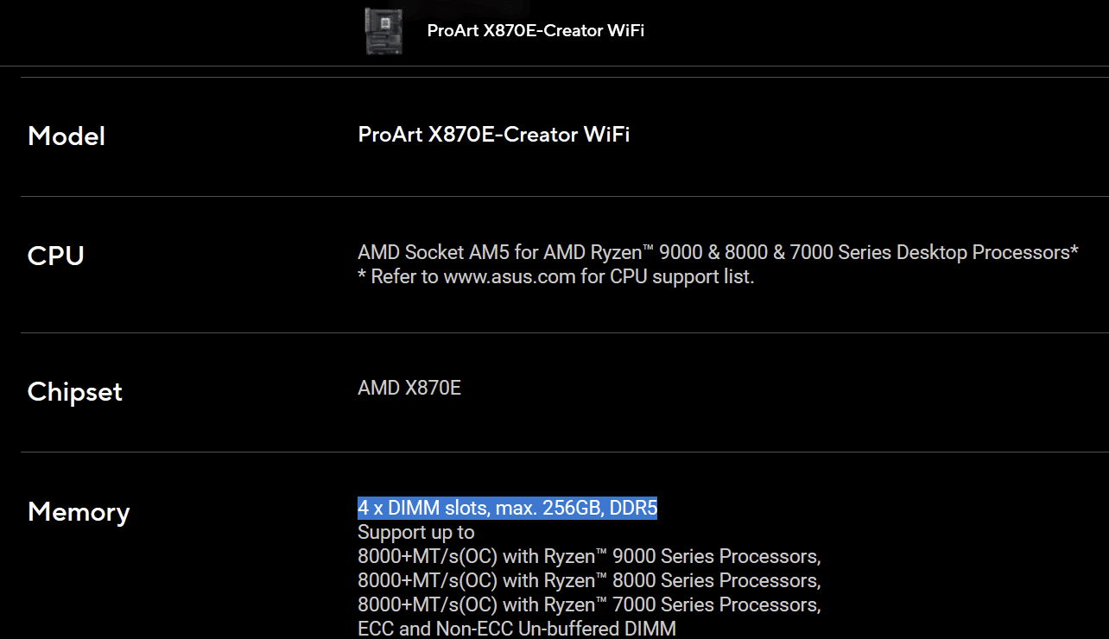Click the motherboard thumbnail image in header

[383, 30]
